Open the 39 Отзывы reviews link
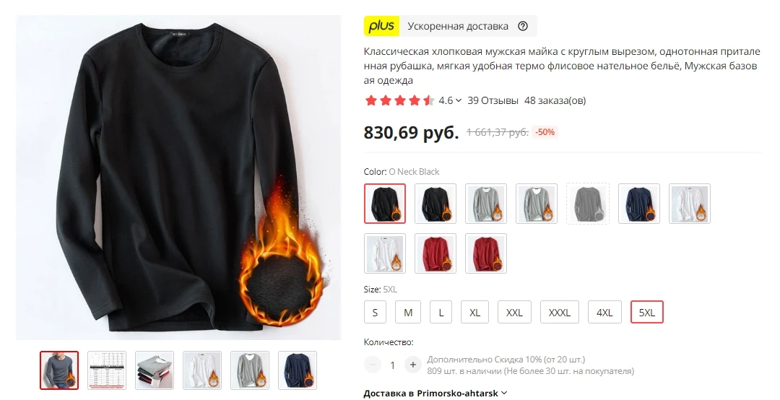This screenshot has width=780, height=400. [x=493, y=100]
